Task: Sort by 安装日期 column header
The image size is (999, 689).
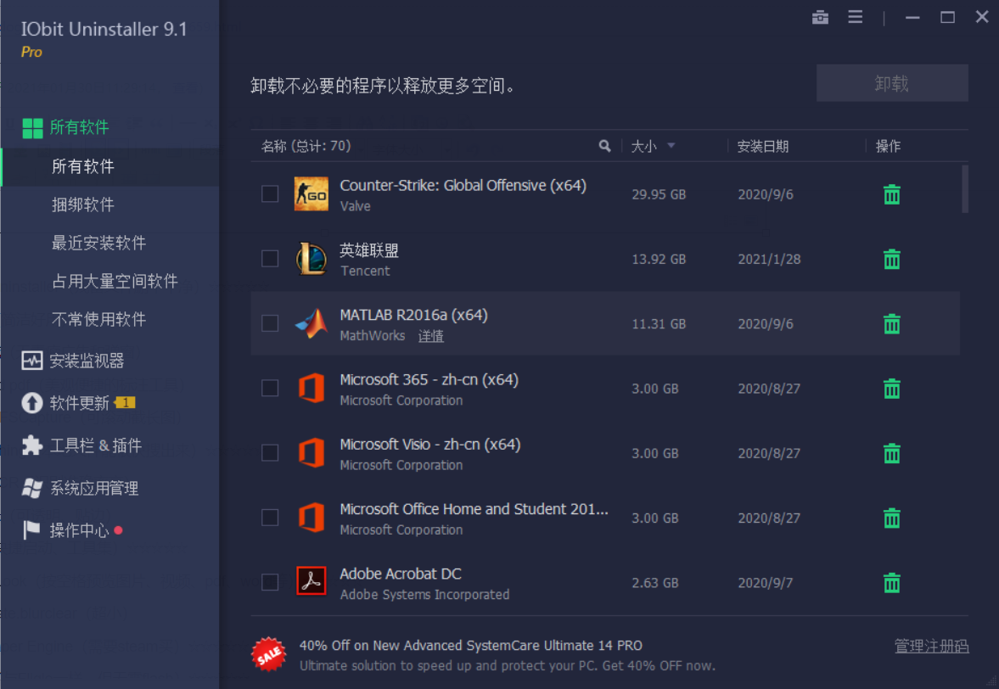Action: click(x=763, y=147)
